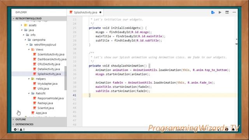The image size is (249, 140).
Task: Click the Java file icon beside ScientistsActivity.java
Action: [x=35, y=54]
